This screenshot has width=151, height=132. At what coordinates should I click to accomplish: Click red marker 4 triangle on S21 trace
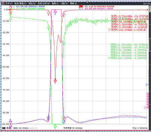[x=48, y=12]
